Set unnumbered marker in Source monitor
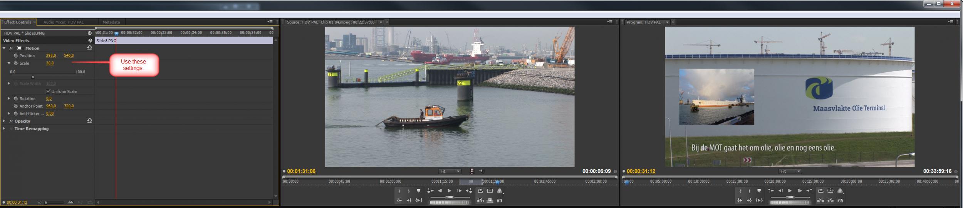Image resolution: width=963 pixels, height=208 pixels. (419, 191)
